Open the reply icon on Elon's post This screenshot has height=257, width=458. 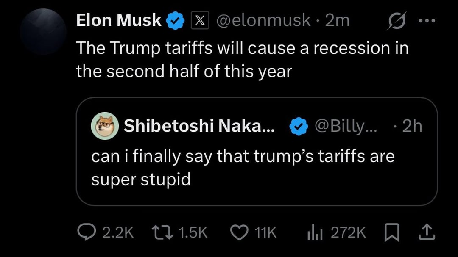click(x=87, y=231)
